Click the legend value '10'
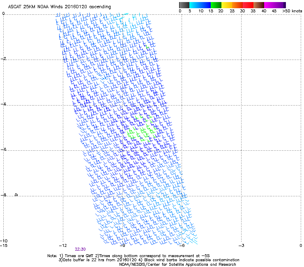Image resolution: width=304 pixels, height=267 pixels. click(x=201, y=11)
